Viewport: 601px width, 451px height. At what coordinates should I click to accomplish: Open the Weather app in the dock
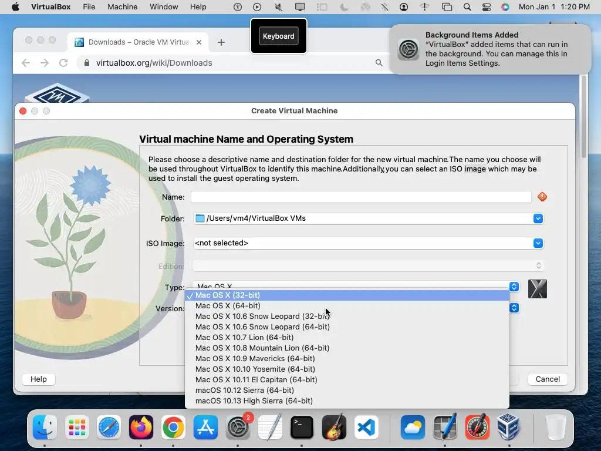413,428
